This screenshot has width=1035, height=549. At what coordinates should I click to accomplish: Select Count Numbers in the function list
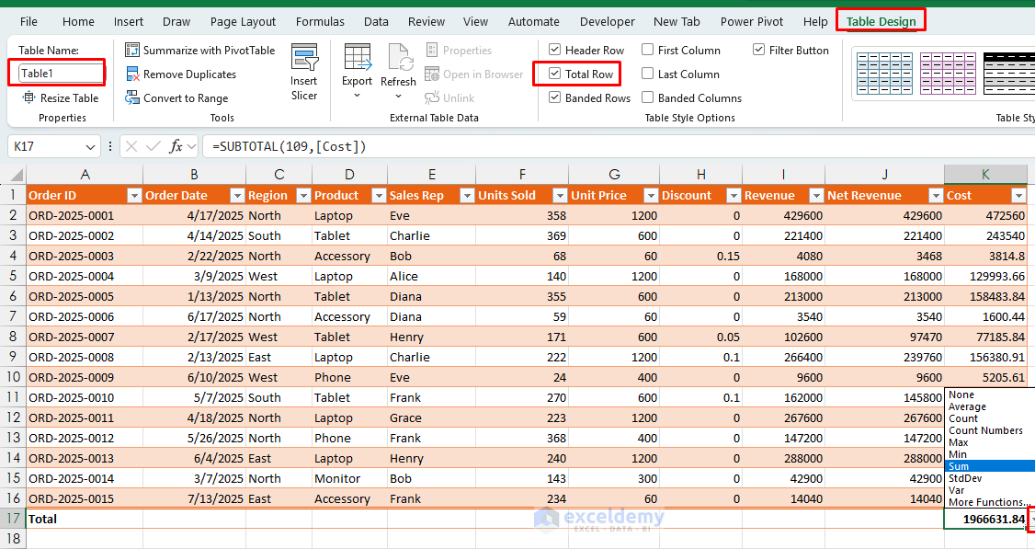(x=985, y=430)
